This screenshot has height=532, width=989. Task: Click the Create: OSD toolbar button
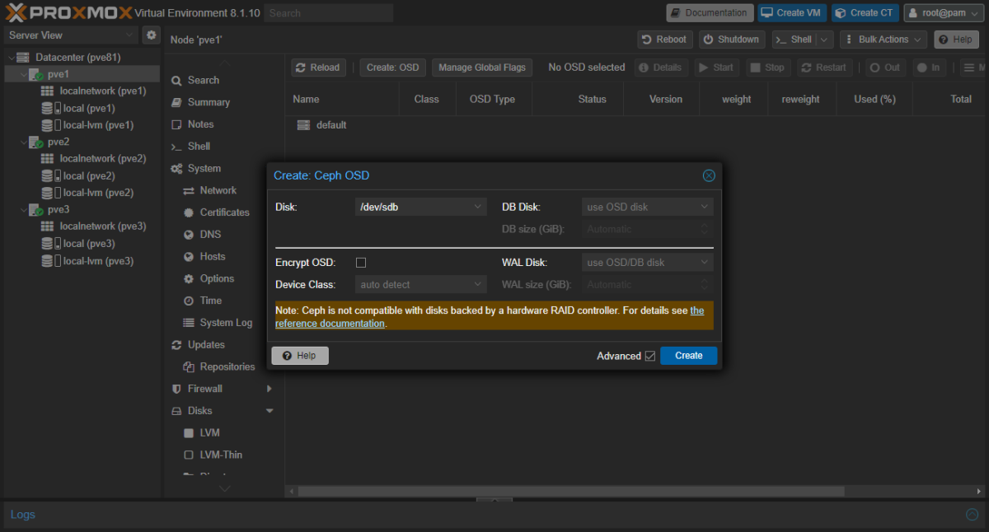coord(393,68)
